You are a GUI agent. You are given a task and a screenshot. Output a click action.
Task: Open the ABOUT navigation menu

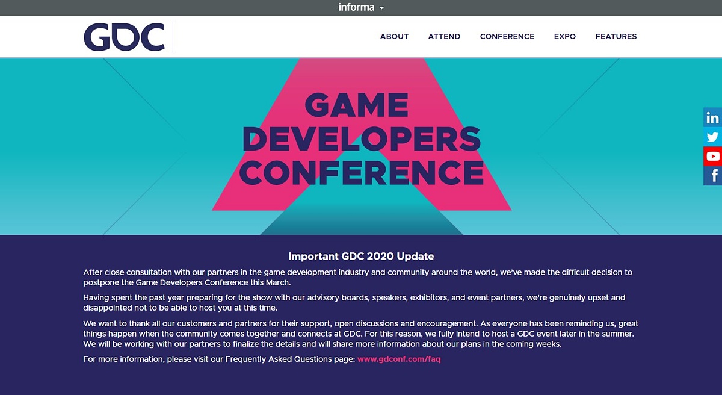[x=394, y=37]
